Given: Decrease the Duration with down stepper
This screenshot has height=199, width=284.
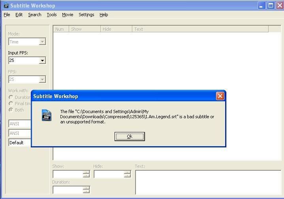Looking at the screenshot, I should click(x=87, y=192).
